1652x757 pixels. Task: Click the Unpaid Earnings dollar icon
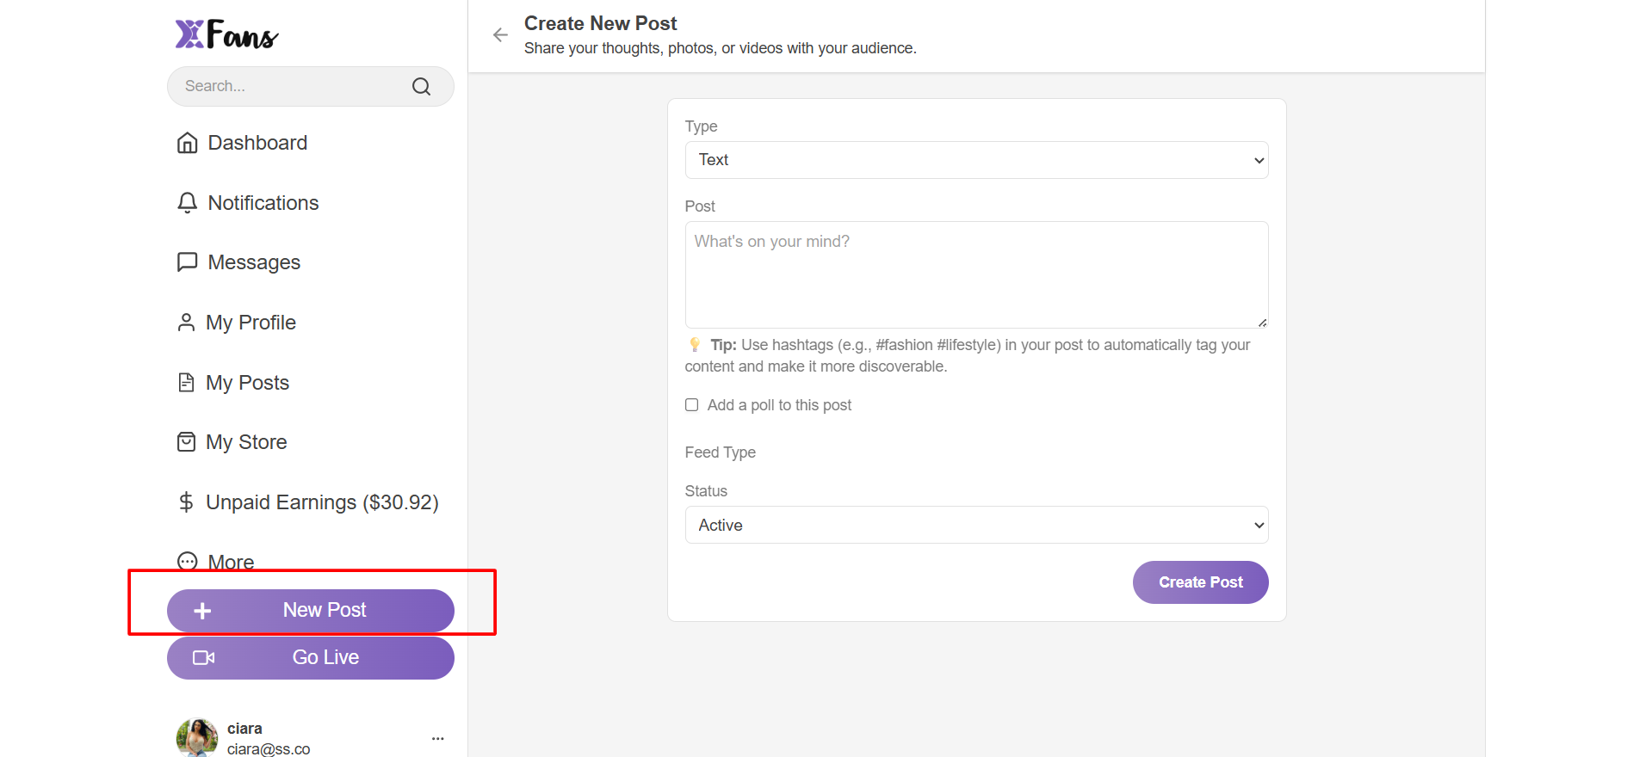coord(186,502)
